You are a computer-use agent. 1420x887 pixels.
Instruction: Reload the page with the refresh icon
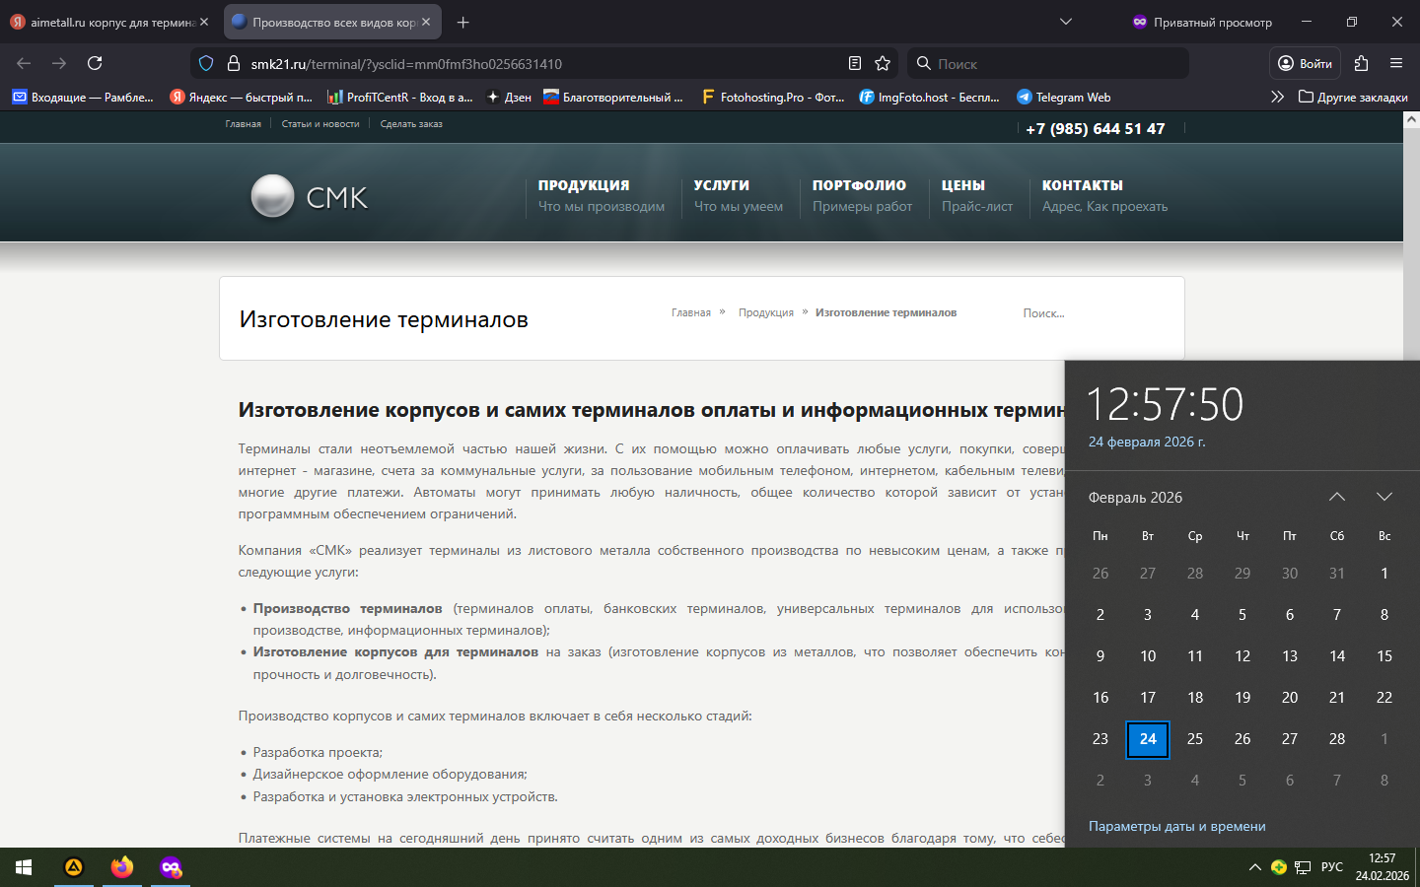coord(95,63)
